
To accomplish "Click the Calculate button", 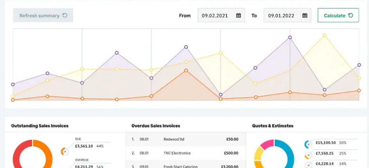I will click(x=338, y=15).
